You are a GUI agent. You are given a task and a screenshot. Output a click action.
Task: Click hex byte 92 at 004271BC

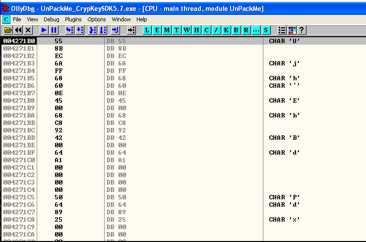tap(59, 130)
